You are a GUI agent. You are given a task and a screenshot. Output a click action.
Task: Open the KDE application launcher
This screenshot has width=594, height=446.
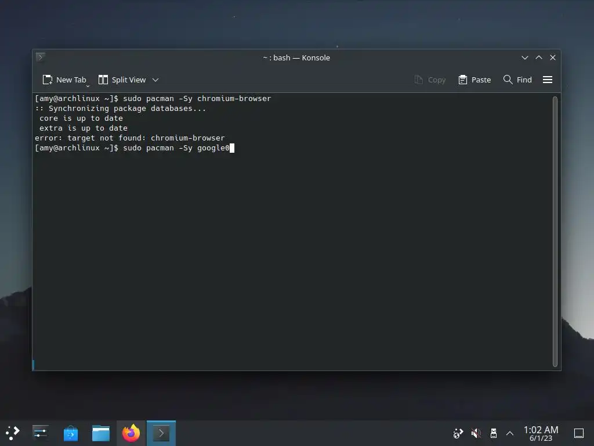(13, 433)
